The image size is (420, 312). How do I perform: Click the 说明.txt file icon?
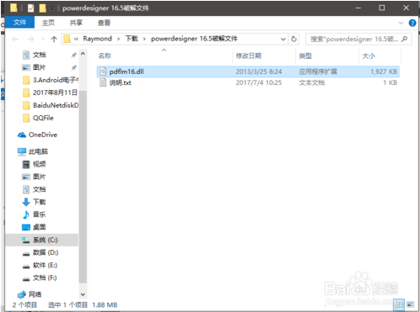(103, 82)
